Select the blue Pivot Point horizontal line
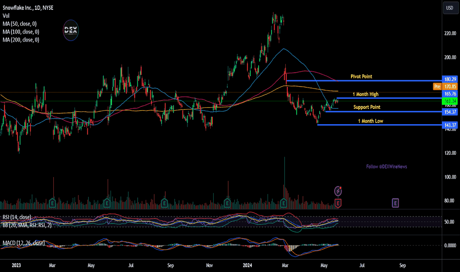Image resolution: width=460 pixels, height=272 pixels. click(x=364, y=81)
